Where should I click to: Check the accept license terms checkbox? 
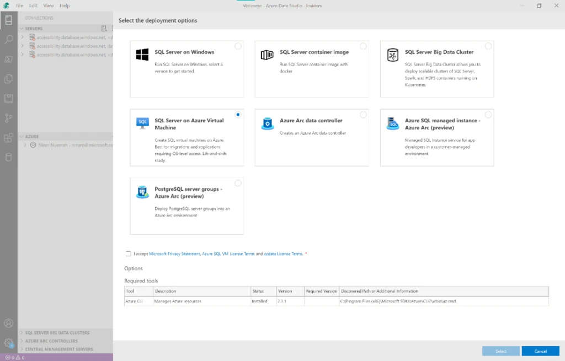click(x=128, y=254)
